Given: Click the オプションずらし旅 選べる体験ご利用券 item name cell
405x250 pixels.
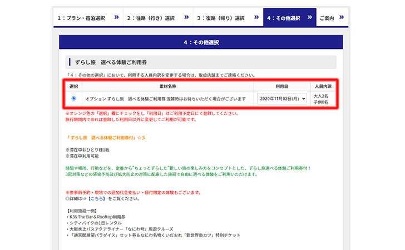Looking at the screenshot, I should tap(168, 99).
